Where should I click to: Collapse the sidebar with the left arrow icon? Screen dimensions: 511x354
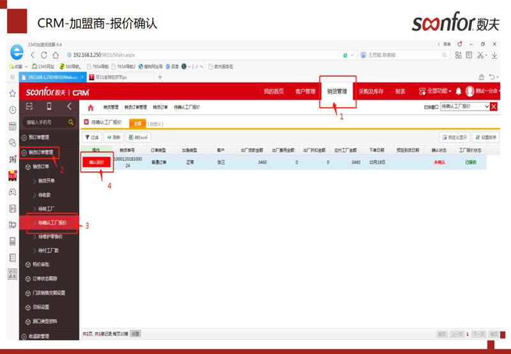pyautogui.click(x=69, y=106)
